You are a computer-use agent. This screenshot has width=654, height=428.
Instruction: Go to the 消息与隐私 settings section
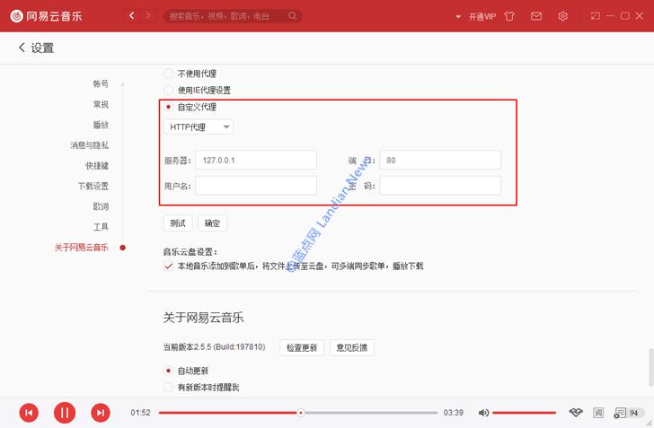[89, 145]
